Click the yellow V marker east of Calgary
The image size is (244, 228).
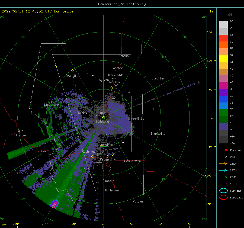113,155
